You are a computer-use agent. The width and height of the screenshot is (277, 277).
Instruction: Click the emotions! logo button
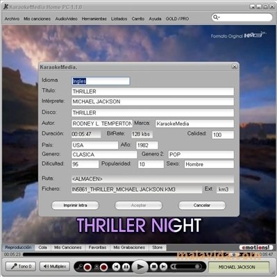pos(256,247)
